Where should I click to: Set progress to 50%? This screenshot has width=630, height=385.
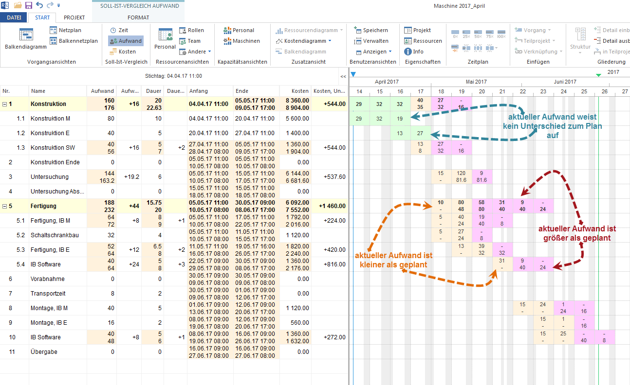click(478, 34)
